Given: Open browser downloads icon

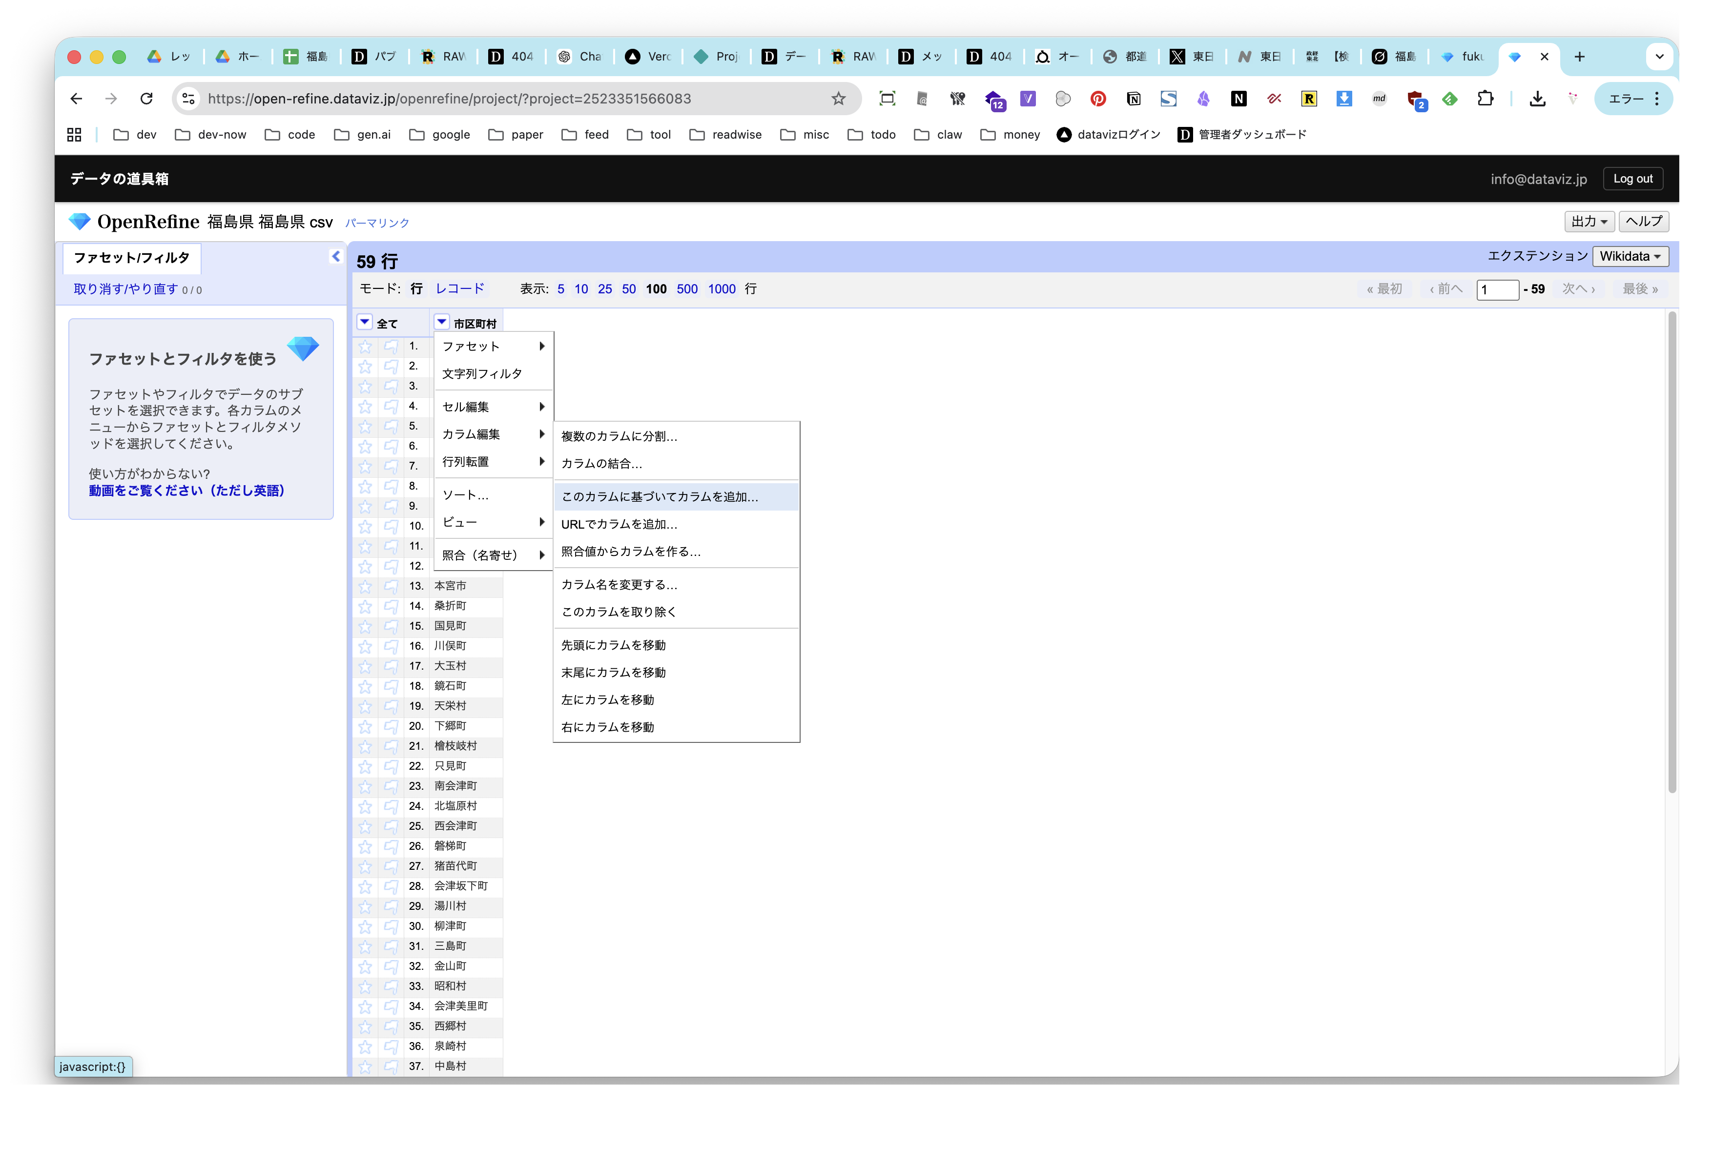Looking at the screenshot, I should (1538, 99).
